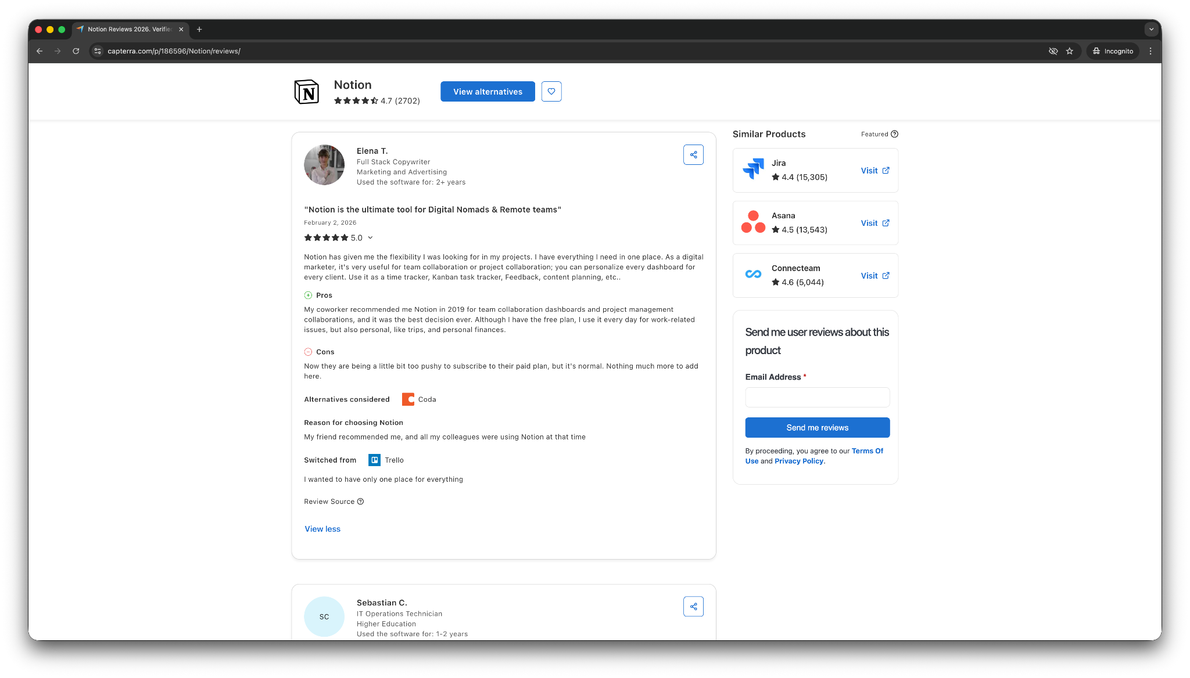Collapse the review with View less
Image resolution: width=1190 pixels, height=678 pixels.
[322, 529]
